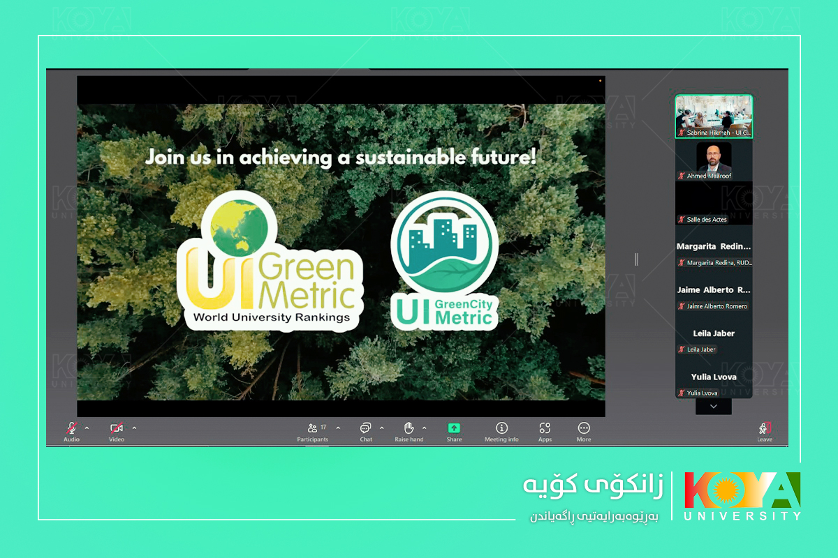Click the muted mic icon beside Leila Jaber's name label

(x=682, y=349)
